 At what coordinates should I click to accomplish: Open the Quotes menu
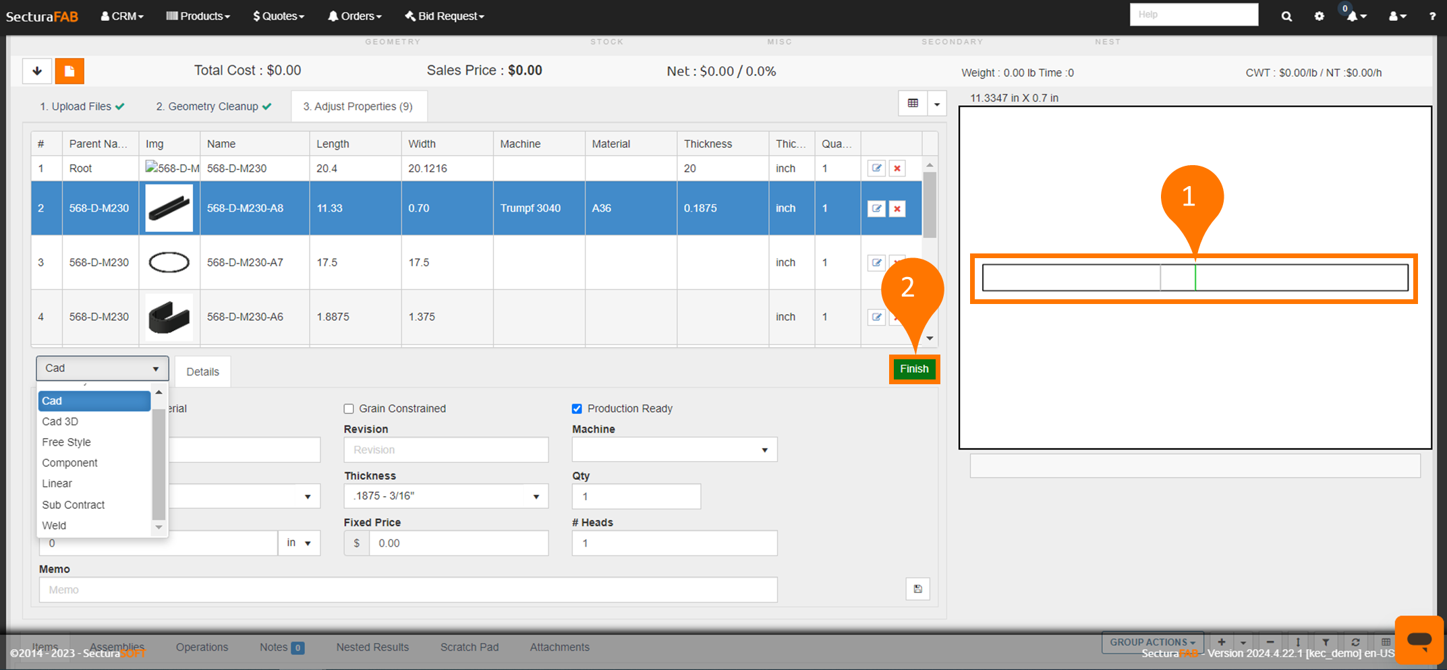[278, 16]
